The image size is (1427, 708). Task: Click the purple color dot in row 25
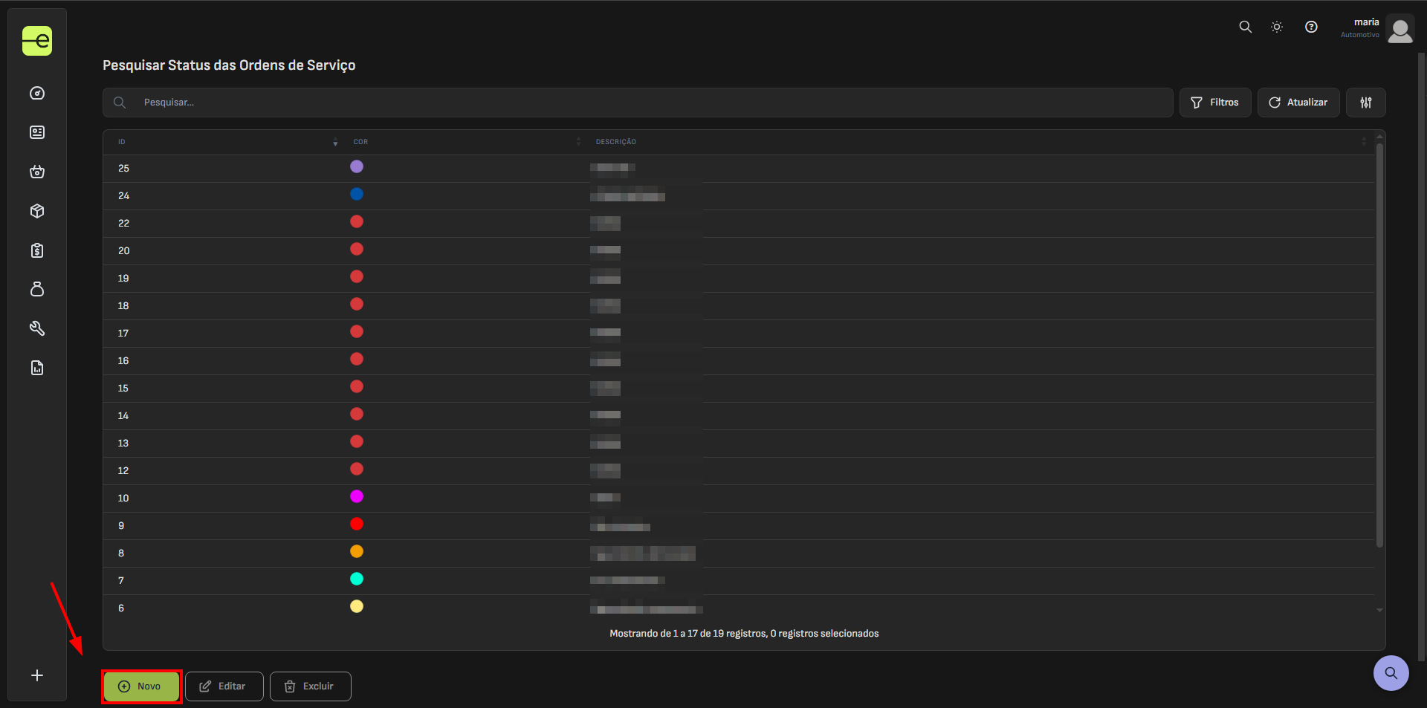[x=357, y=166]
